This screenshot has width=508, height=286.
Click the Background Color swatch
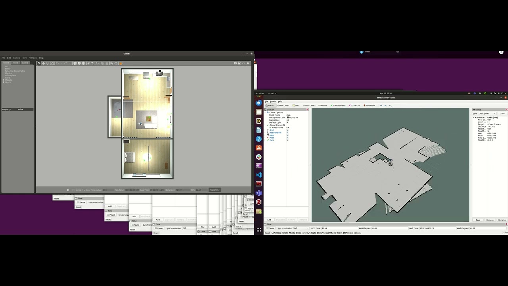click(x=288, y=118)
